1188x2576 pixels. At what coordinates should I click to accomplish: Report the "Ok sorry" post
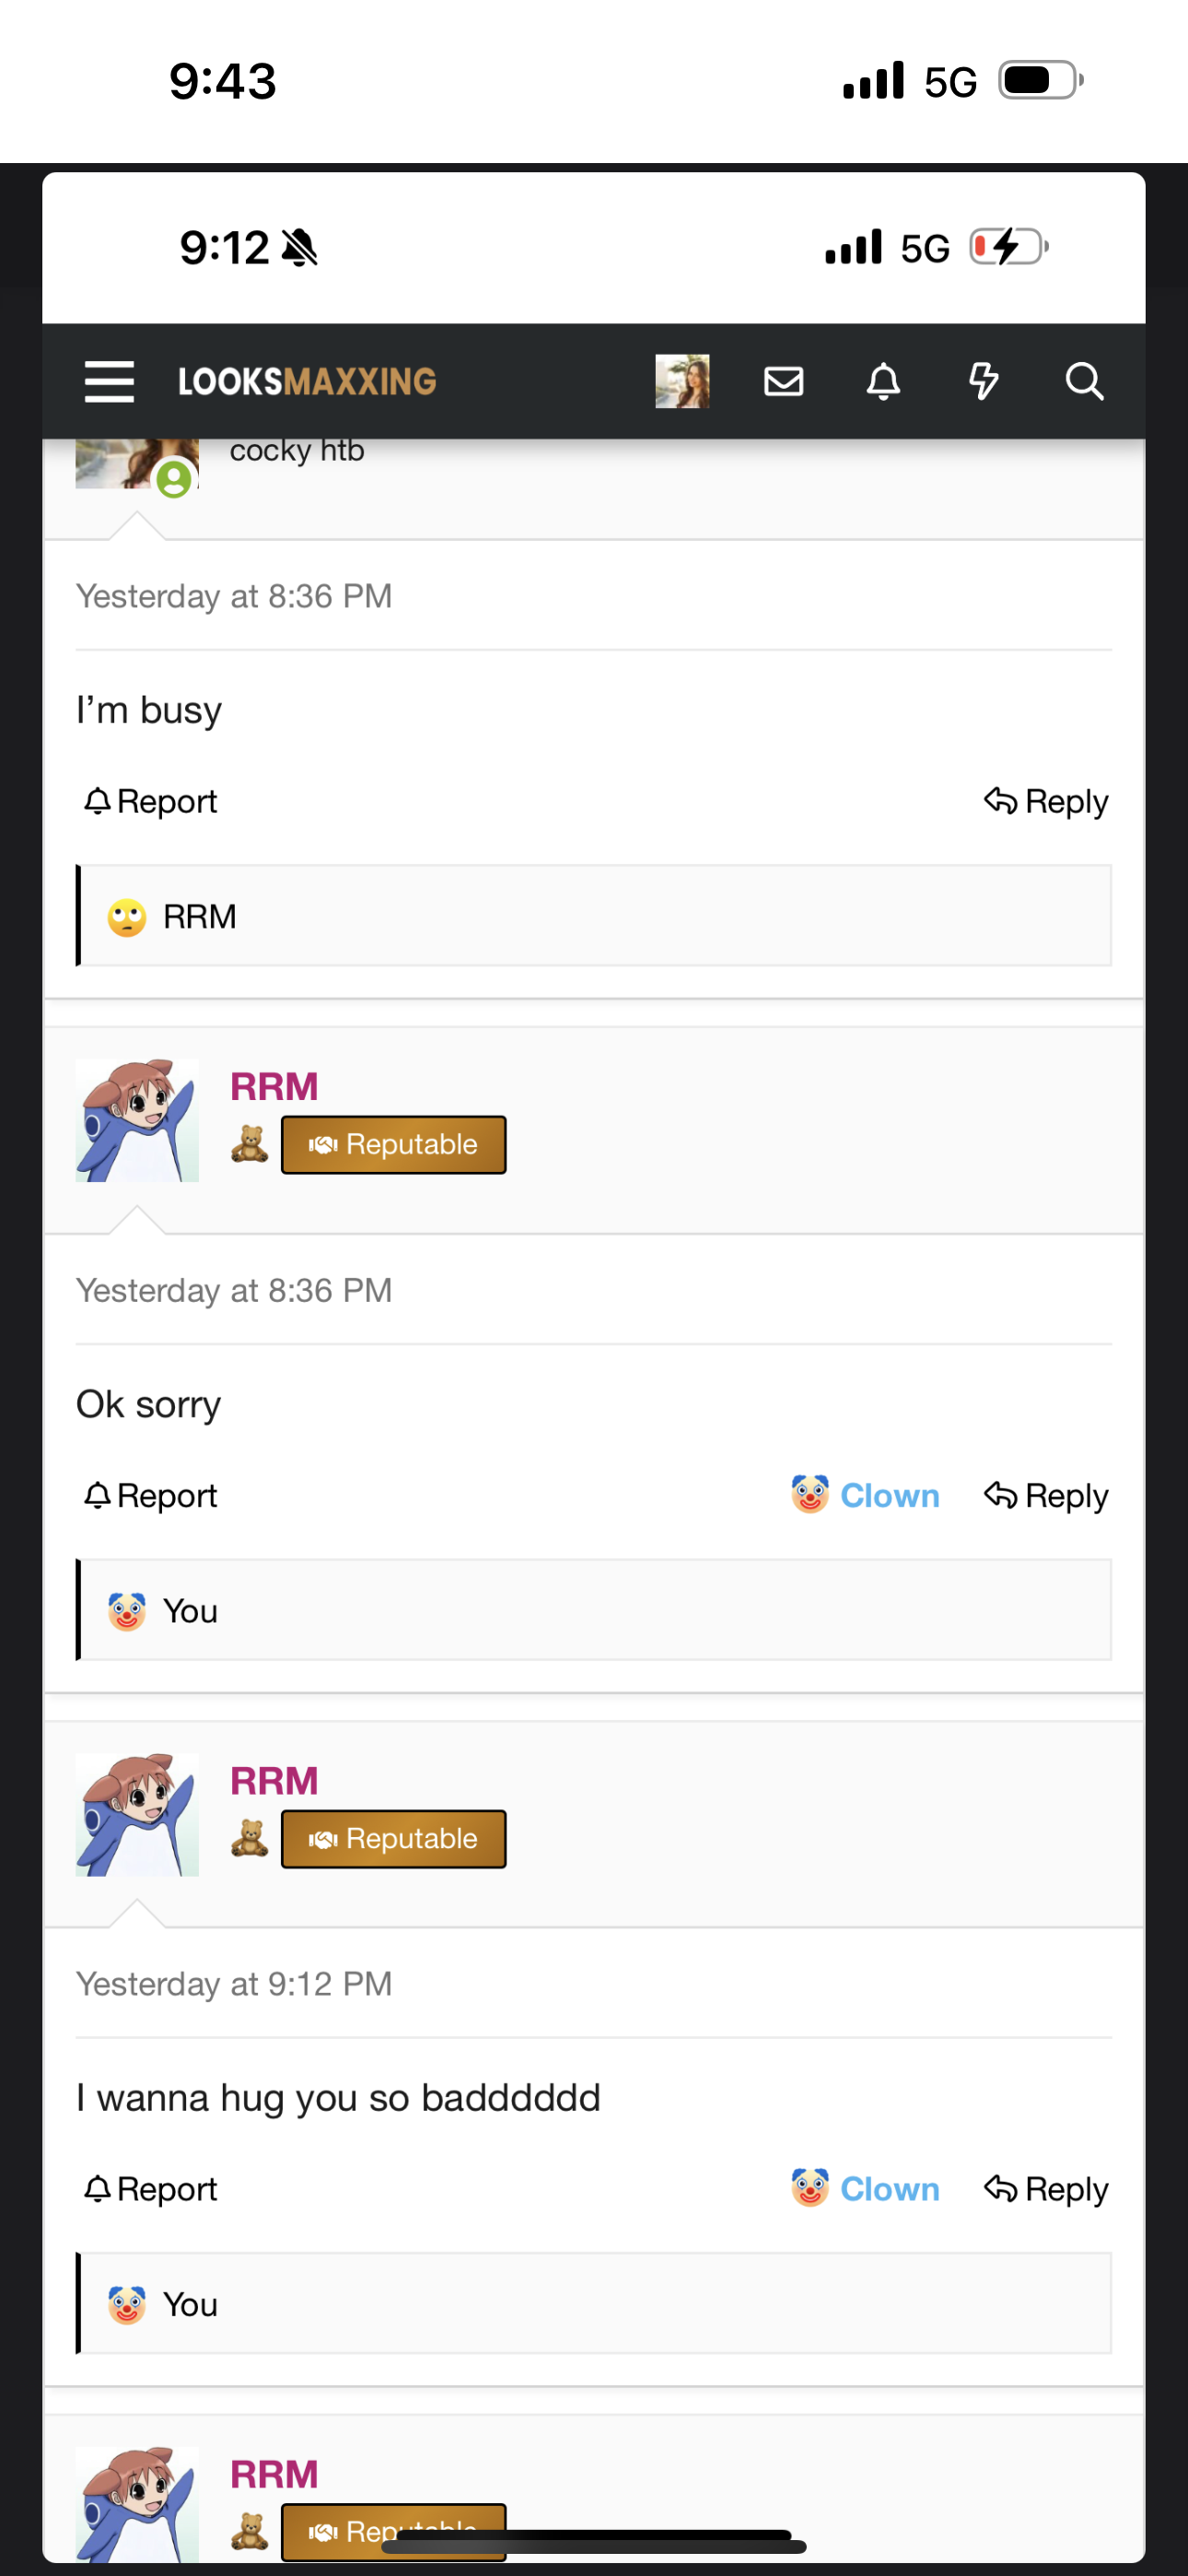pyautogui.click(x=151, y=1495)
